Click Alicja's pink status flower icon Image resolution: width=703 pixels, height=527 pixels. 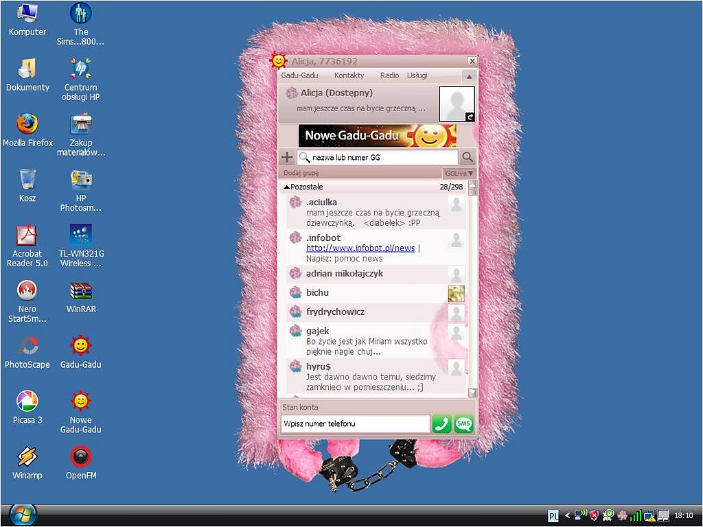[x=292, y=93]
